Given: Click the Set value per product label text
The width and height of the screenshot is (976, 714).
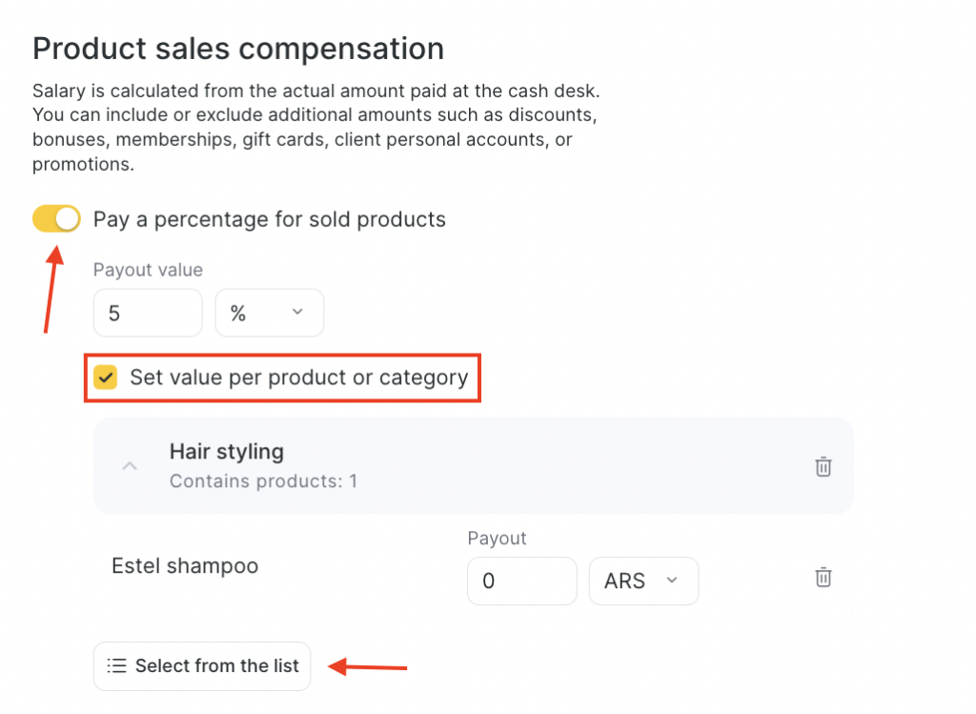Looking at the screenshot, I should (x=298, y=377).
